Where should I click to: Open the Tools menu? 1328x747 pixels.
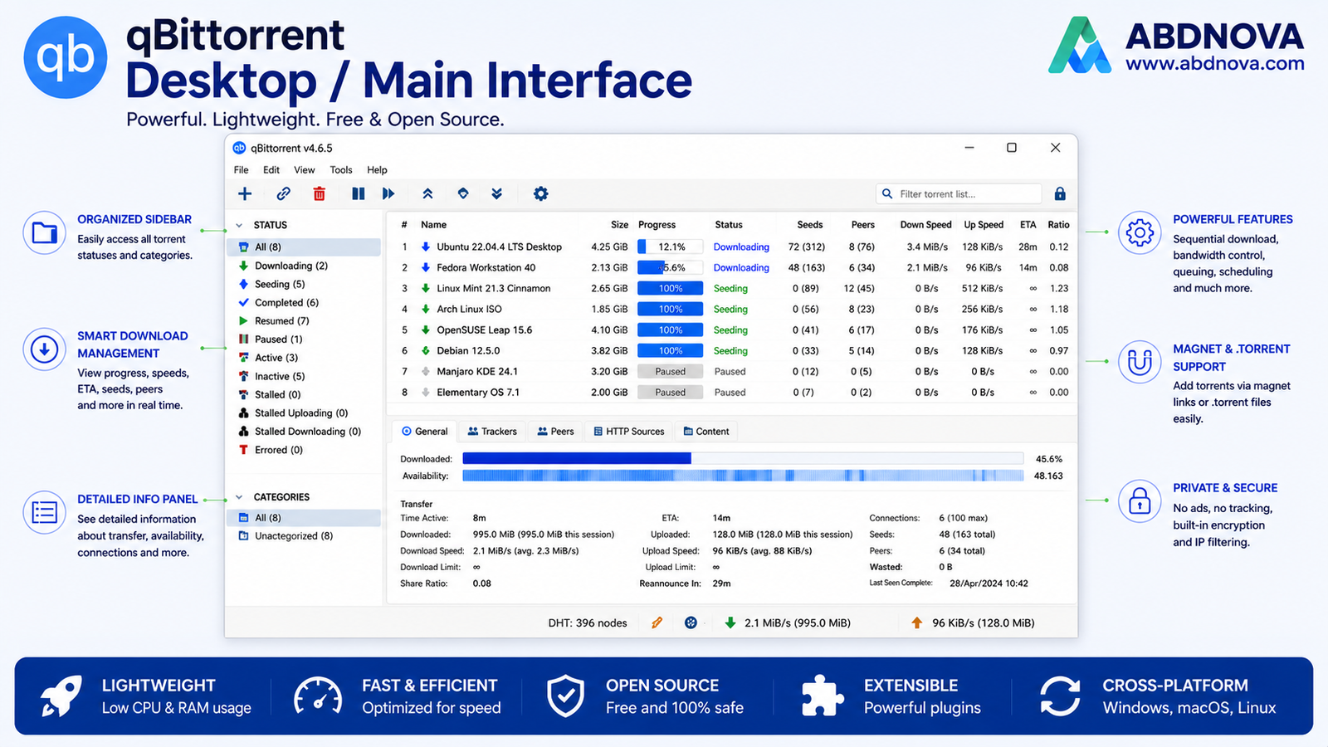tap(341, 169)
